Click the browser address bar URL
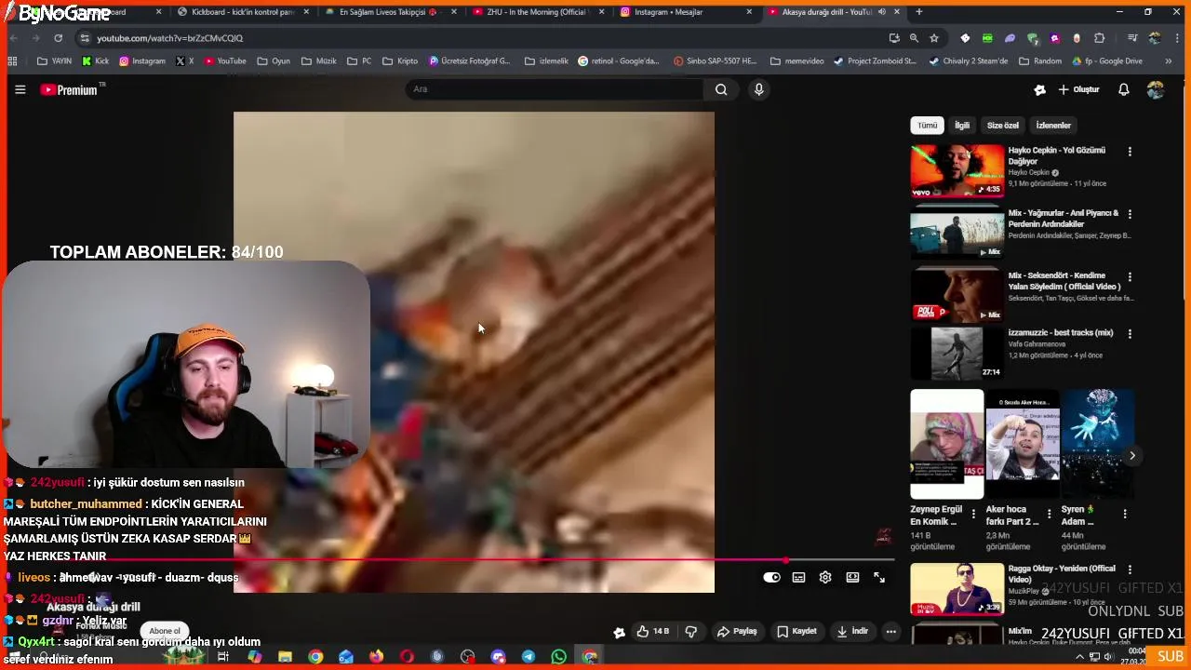 pos(169,38)
